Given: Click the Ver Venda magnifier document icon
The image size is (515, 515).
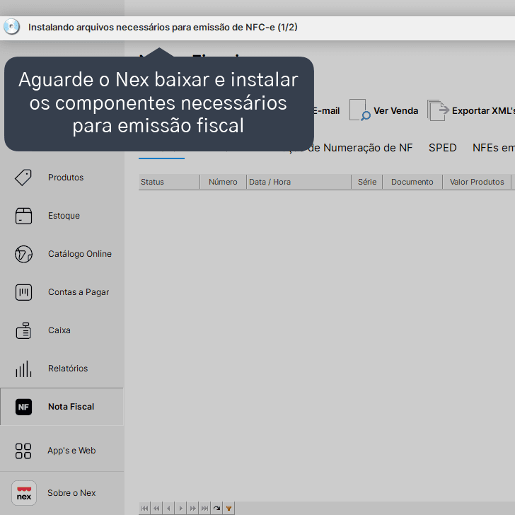Looking at the screenshot, I should tap(359, 110).
